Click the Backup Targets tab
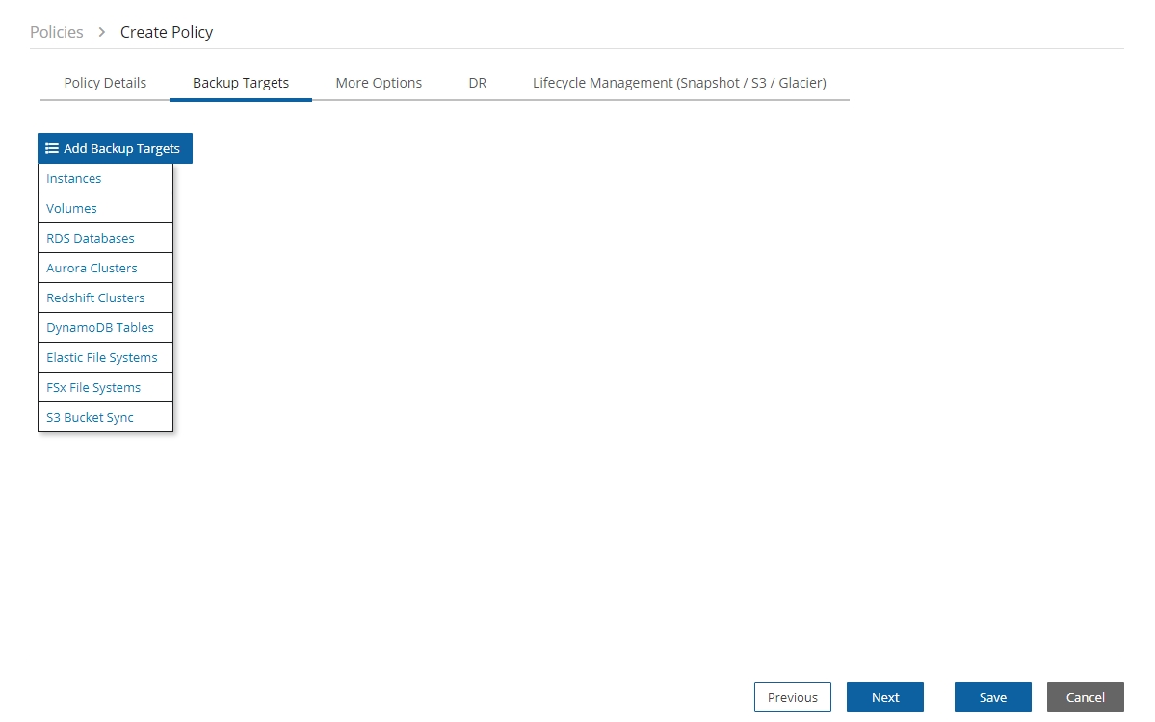Viewport: 1155px width, 722px height. coord(241,83)
